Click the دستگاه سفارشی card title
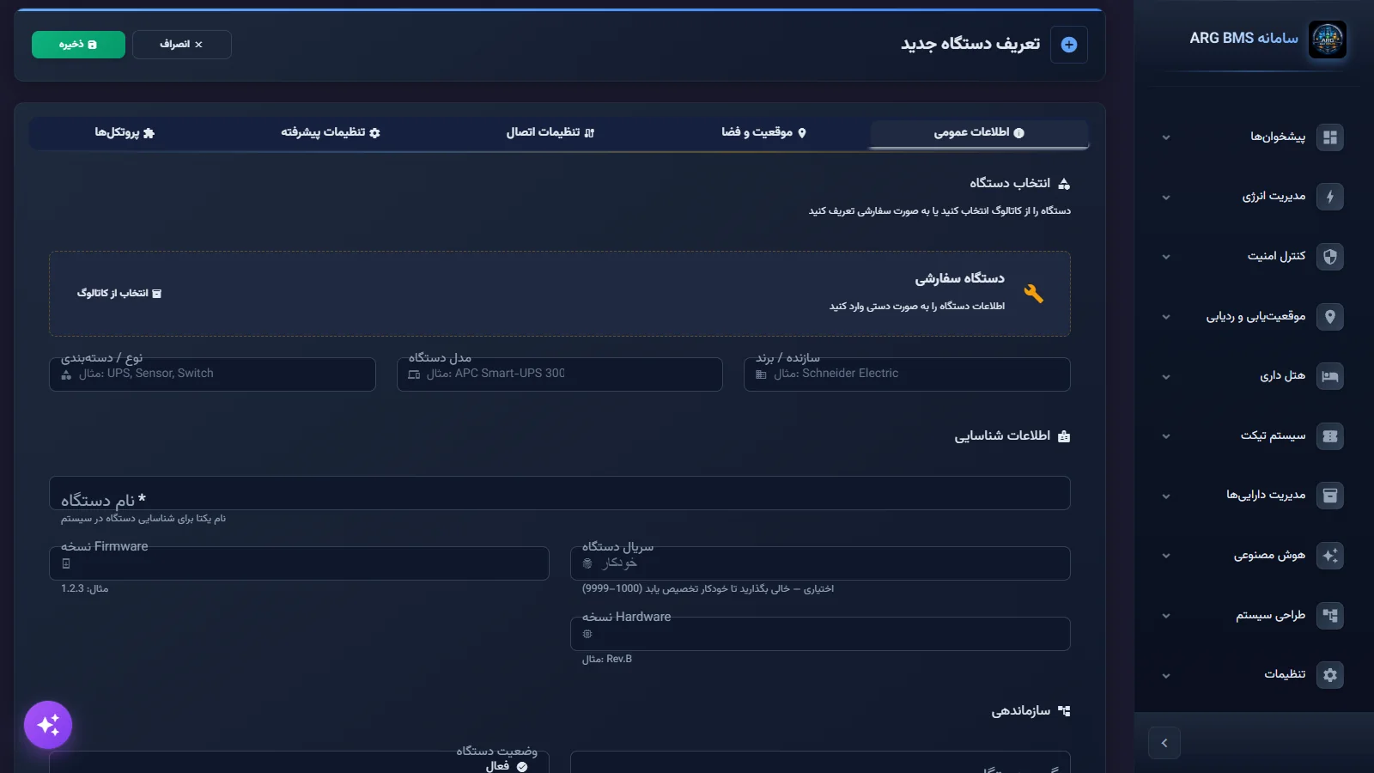 959,279
